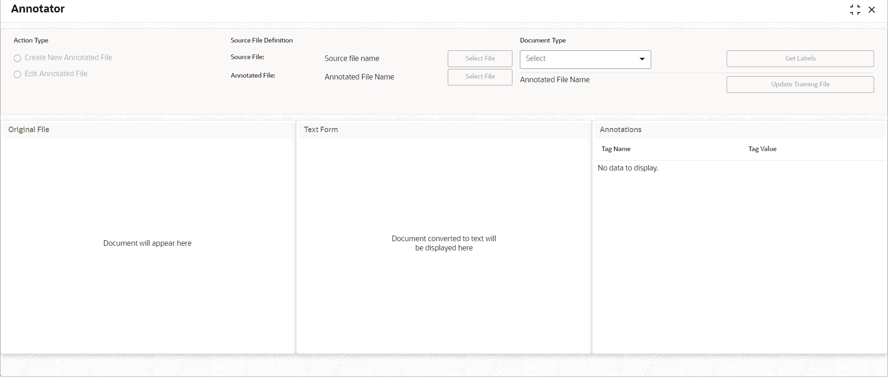Click the Update Training File button

click(800, 85)
